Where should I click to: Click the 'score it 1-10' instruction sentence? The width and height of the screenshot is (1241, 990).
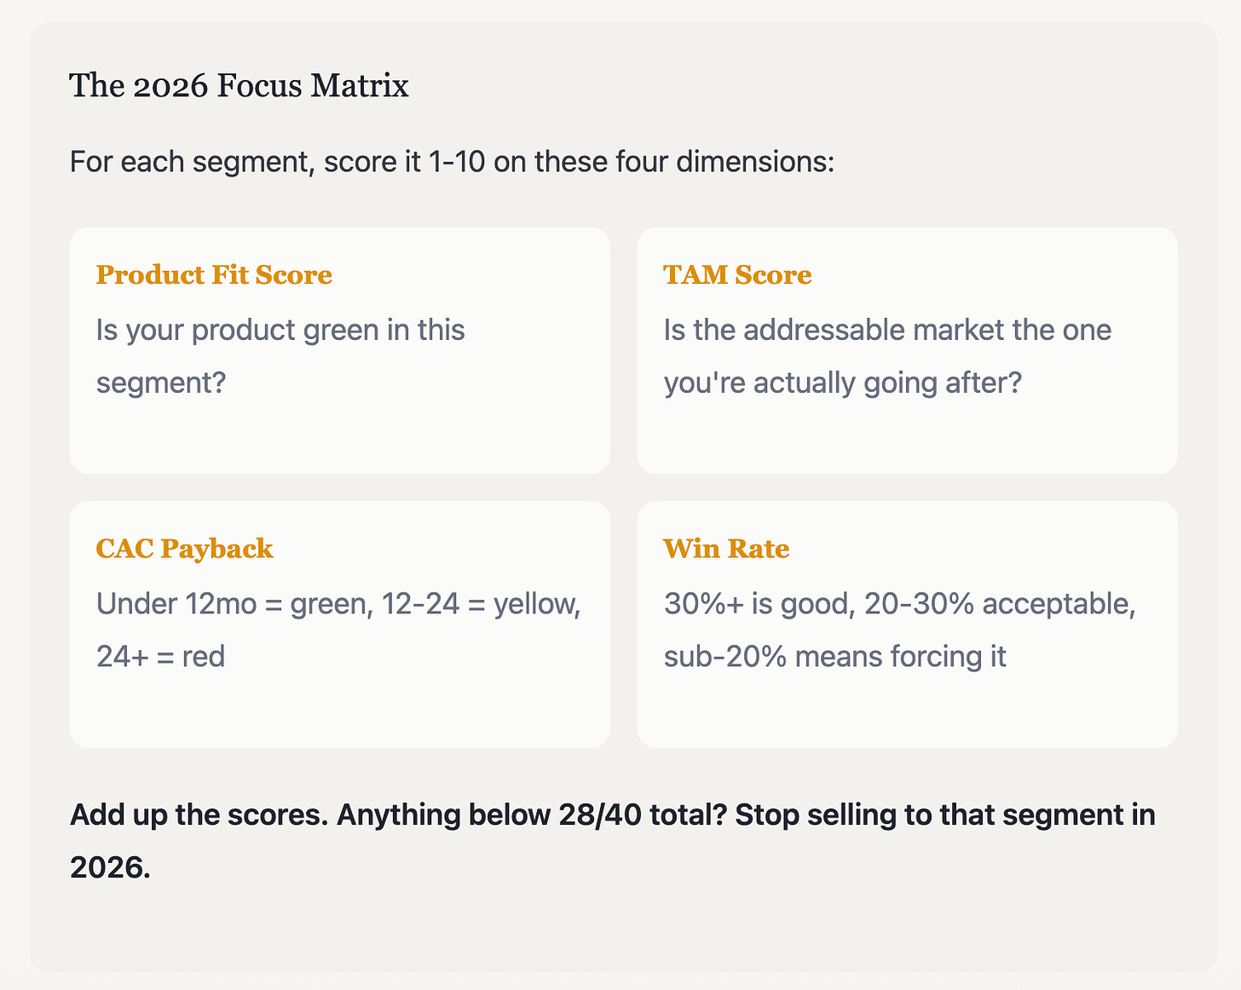coord(452,161)
